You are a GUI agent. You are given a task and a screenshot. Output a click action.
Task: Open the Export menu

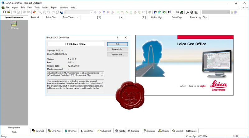[x=54, y=7]
